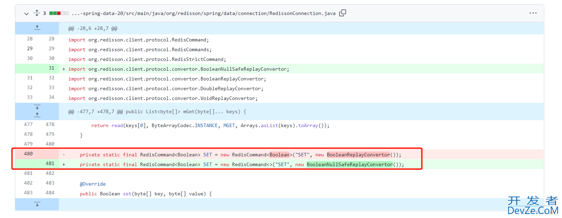The image size is (562, 218).
Task: Click the import BooleanReplayConvertor line
Action: (167, 79)
